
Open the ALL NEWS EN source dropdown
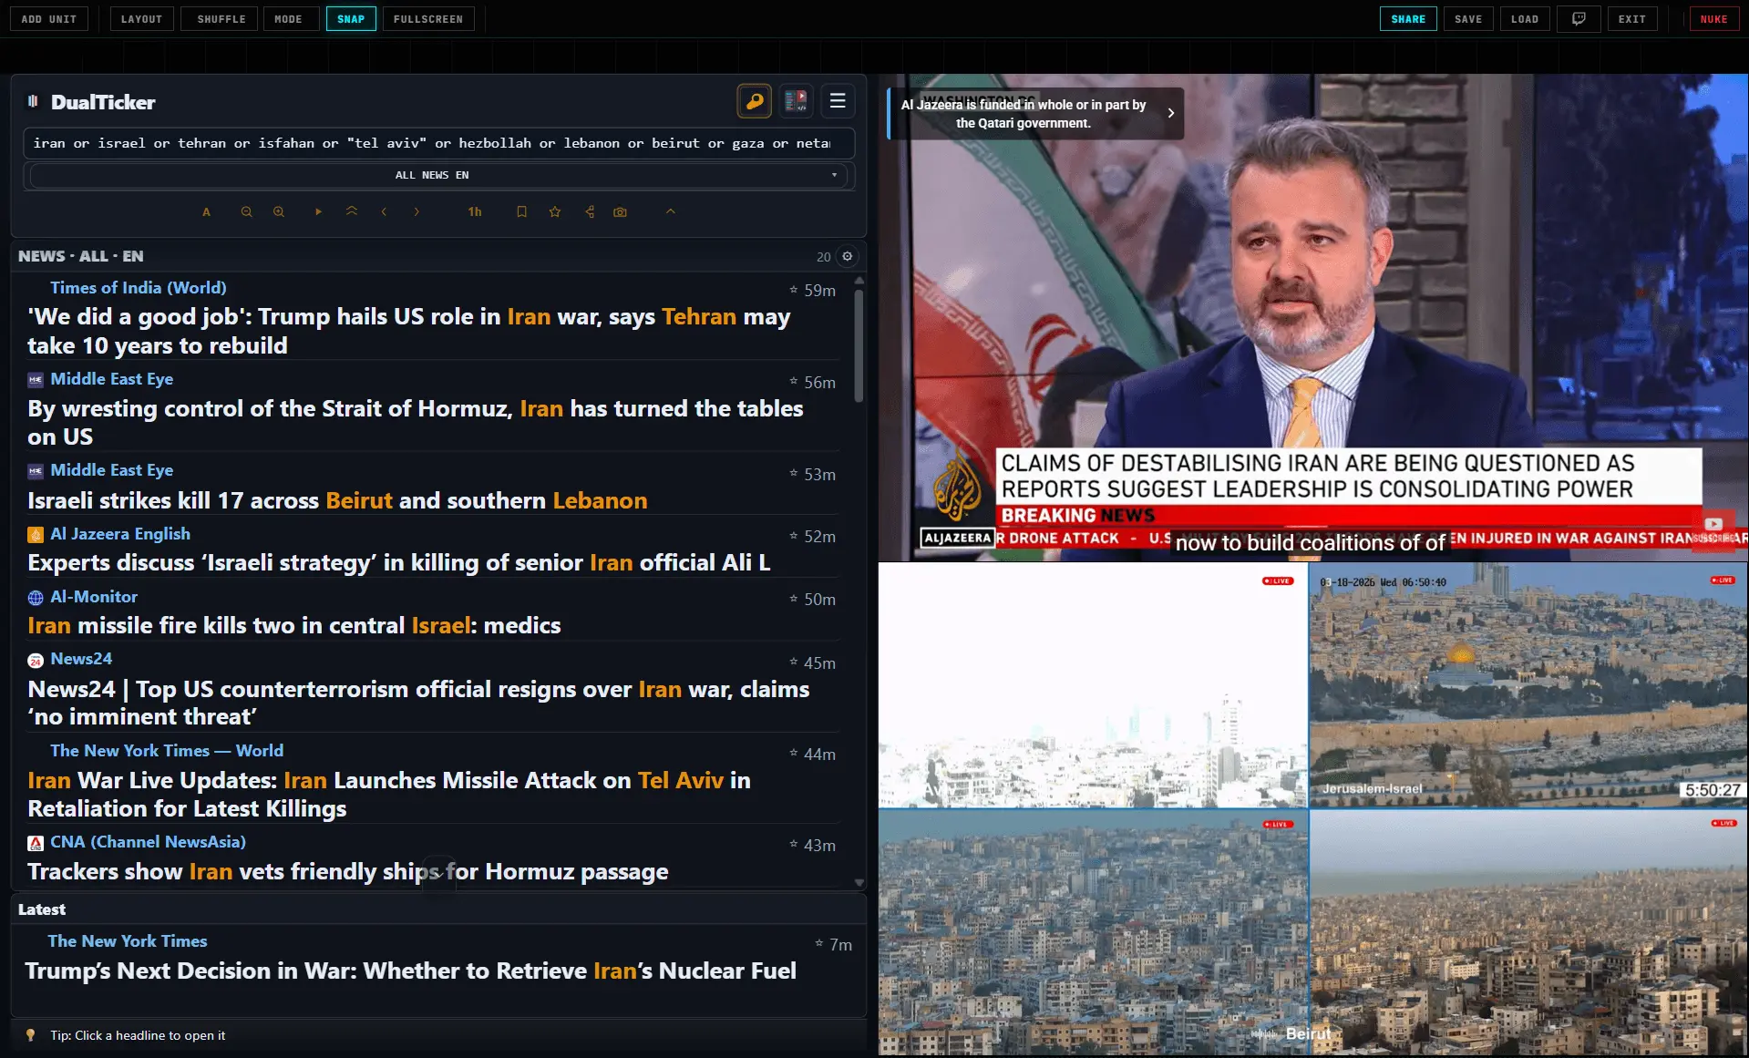point(438,175)
